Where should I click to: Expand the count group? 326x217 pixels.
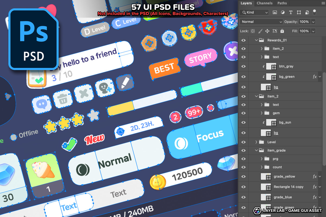click(x=262, y=167)
